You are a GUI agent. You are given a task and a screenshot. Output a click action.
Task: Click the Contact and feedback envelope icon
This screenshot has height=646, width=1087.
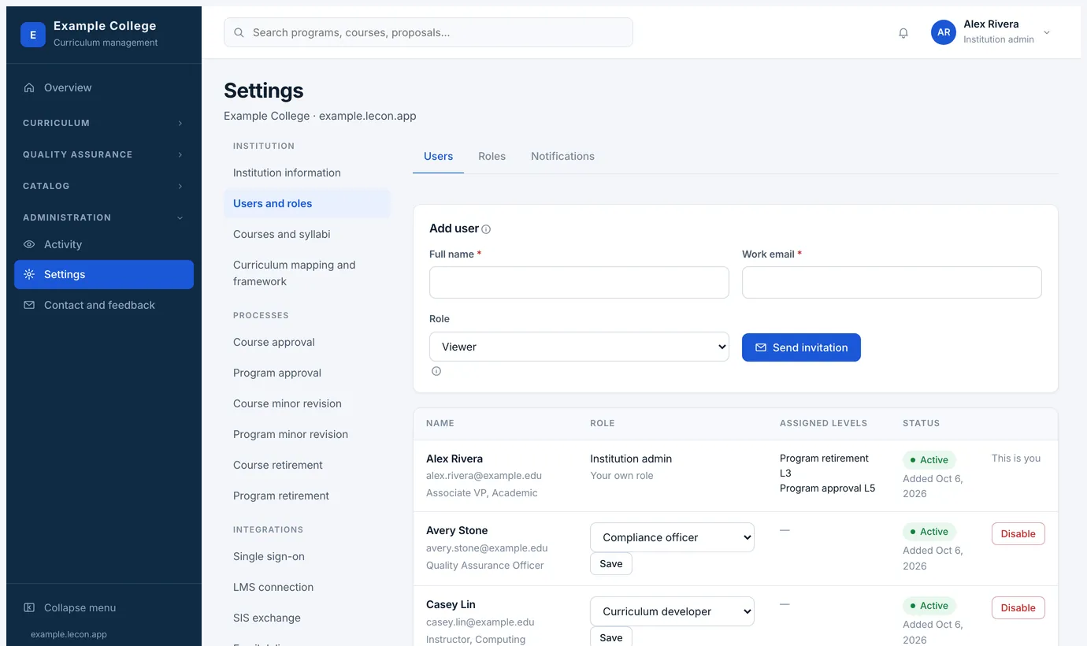pos(29,305)
